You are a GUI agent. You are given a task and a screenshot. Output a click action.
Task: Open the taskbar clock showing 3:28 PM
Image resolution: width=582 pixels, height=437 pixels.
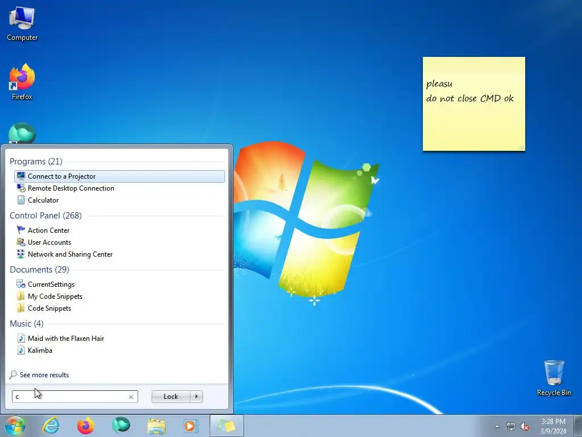pyautogui.click(x=553, y=426)
